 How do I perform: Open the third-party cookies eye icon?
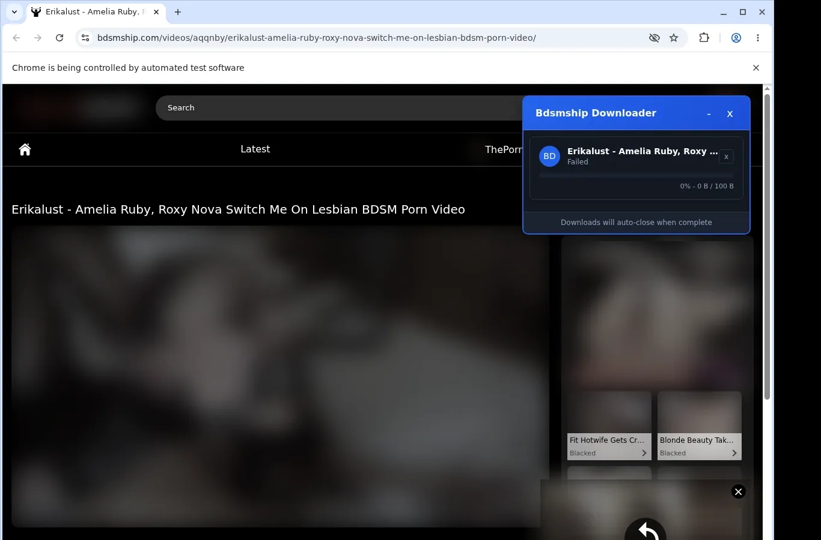click(x=655, y=38)
